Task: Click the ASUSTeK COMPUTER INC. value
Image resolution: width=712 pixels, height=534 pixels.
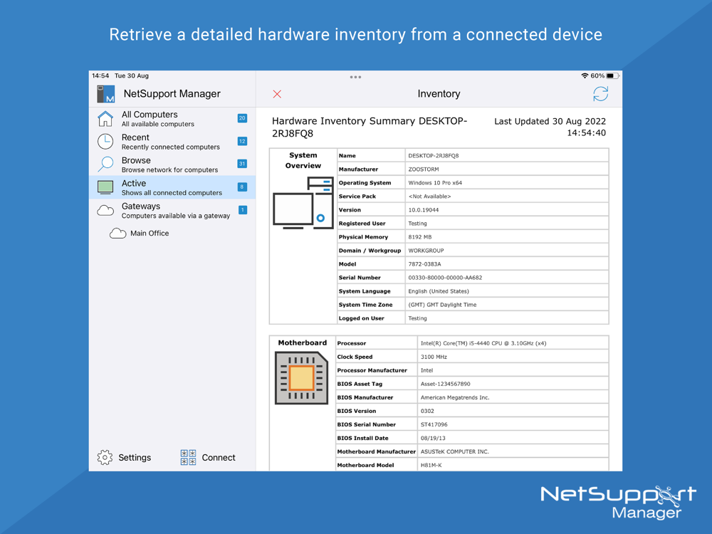Action: pyautogui.click(x=454, y=452)
